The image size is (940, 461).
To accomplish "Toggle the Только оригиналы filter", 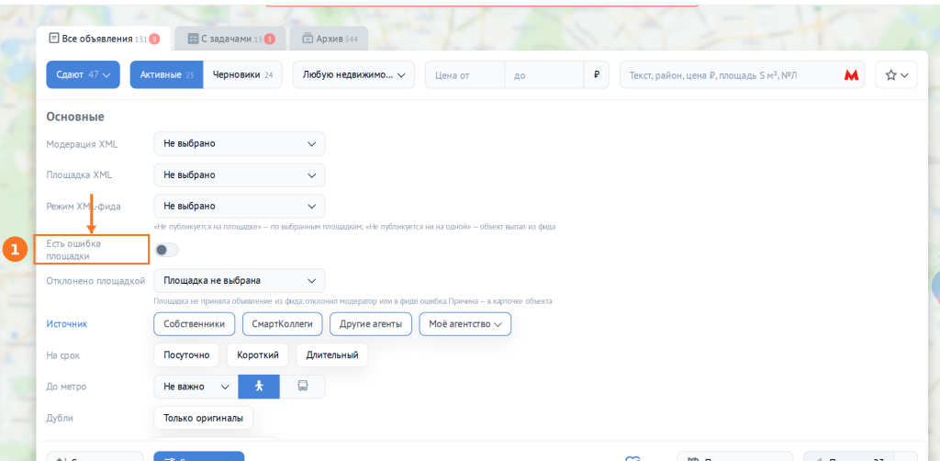I will pyautogui.click(x=203, y=418).
